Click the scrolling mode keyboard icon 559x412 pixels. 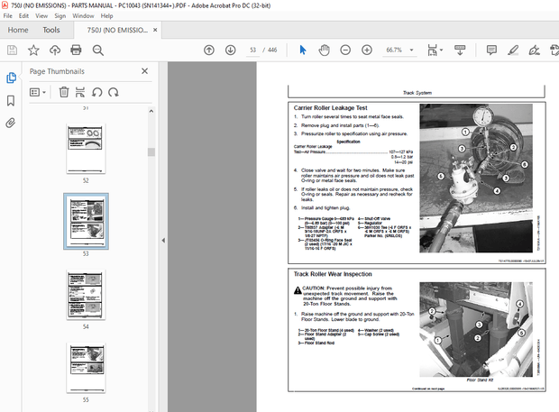tap(460, 50)
